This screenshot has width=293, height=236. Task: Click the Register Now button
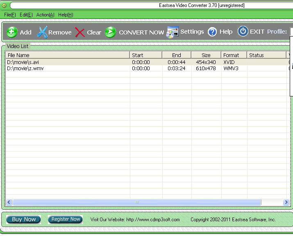[66, 219]
